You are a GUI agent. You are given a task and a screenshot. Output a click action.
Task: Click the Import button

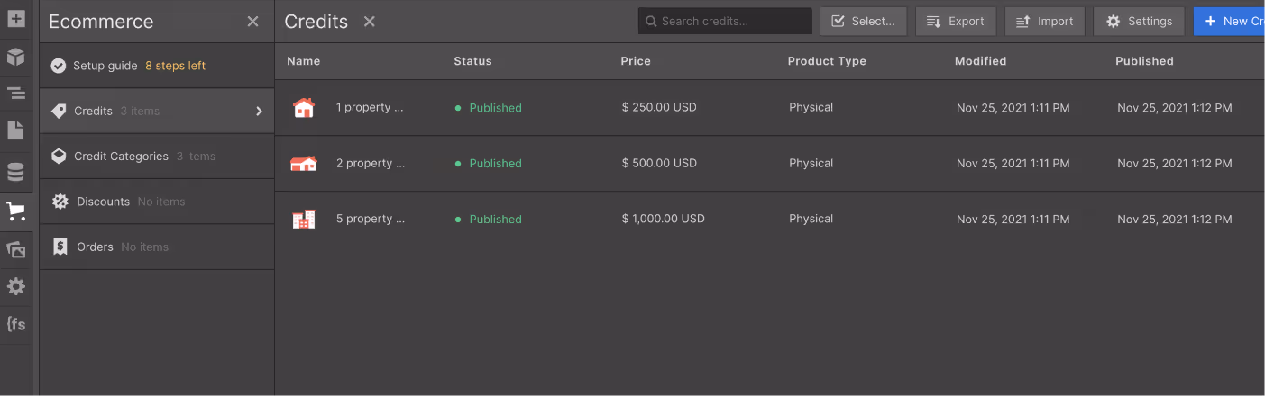click(1044, 22)
